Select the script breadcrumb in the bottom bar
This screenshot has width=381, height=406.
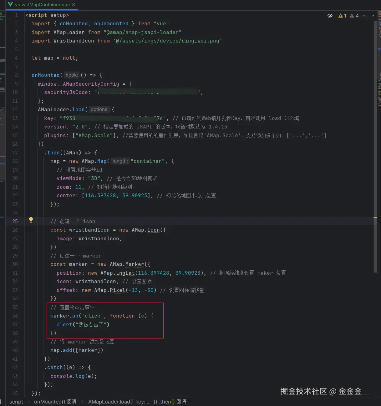click(16, 402)
